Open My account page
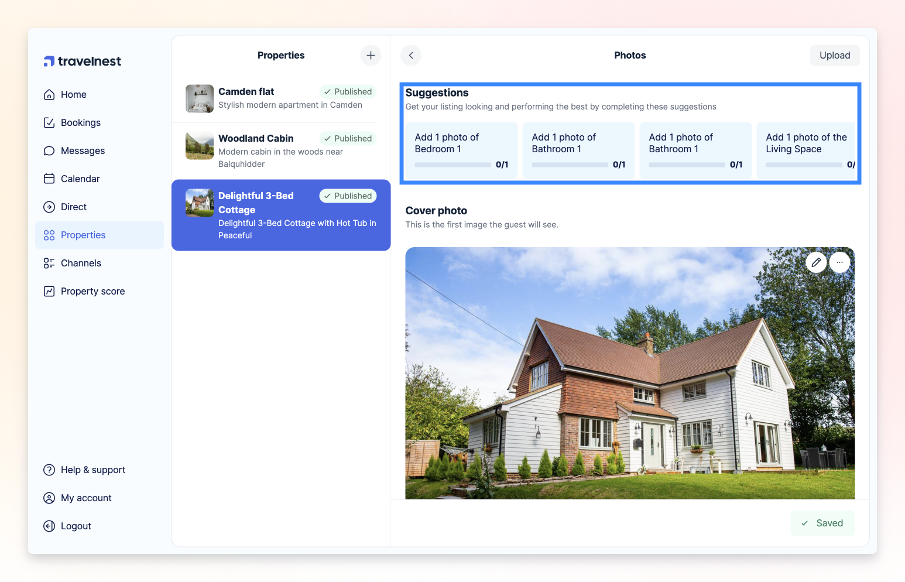The height and width of the screenshot is (582, 905). [85, 498]
